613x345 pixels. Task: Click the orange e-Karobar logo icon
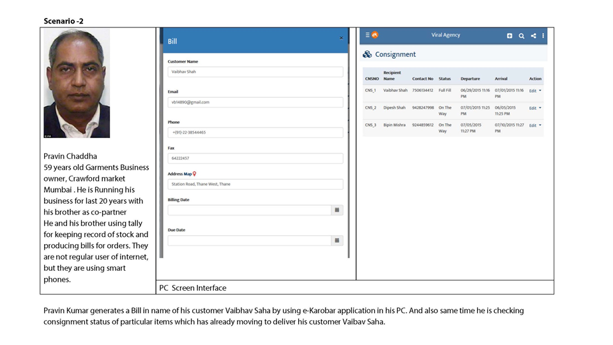coord(375,35)
